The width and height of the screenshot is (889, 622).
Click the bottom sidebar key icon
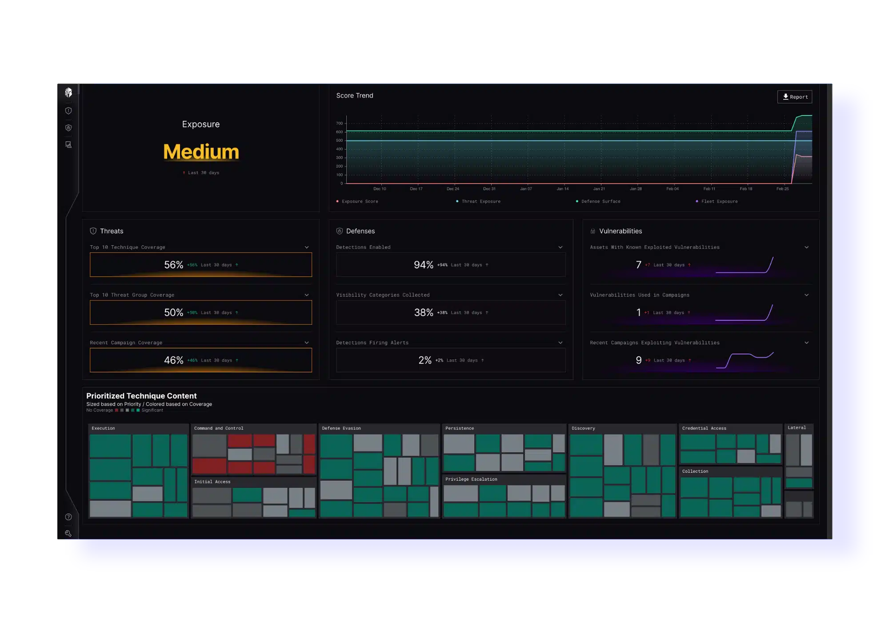tap(68, 533)
